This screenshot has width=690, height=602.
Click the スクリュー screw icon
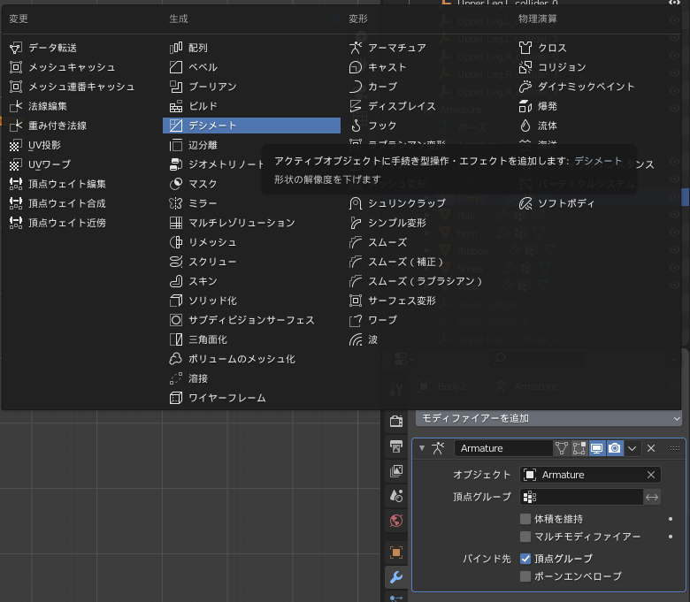coord(175,262)
